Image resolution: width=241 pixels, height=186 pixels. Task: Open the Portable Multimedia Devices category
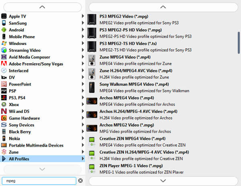click(43, 145)
